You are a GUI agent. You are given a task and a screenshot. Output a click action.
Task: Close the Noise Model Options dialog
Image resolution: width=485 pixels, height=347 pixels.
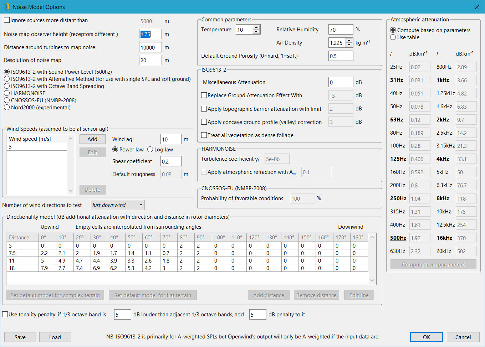(477, 7)
